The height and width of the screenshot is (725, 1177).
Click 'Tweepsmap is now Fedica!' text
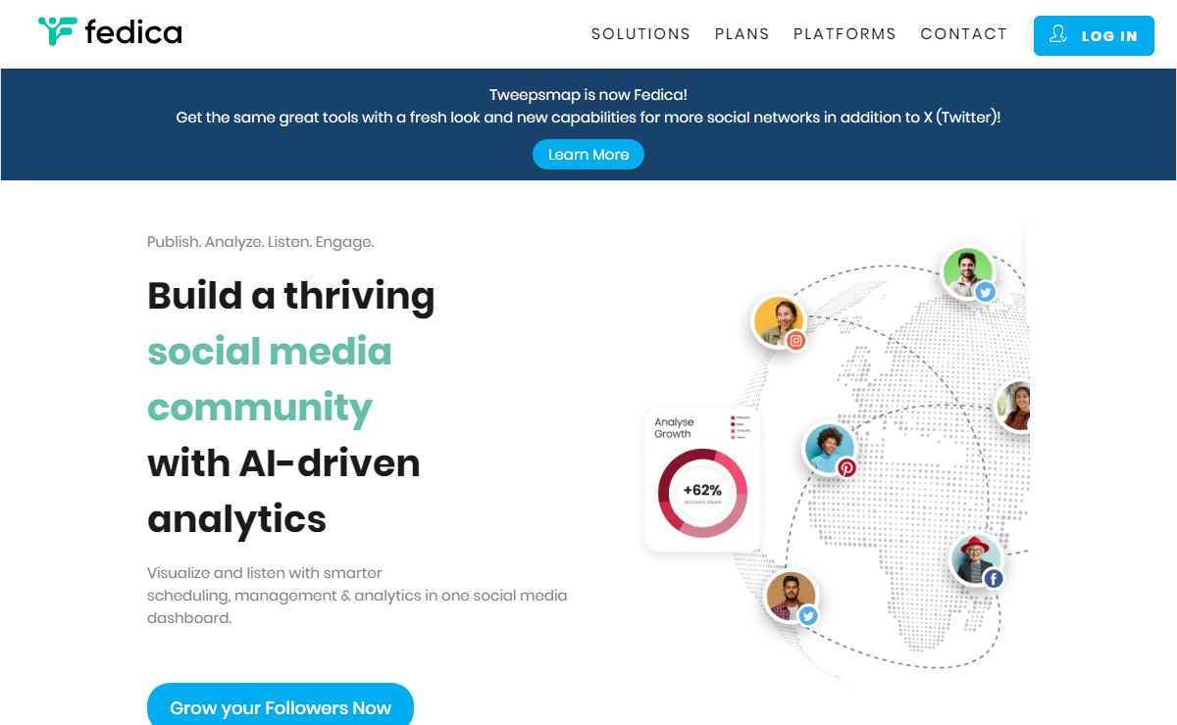click(x=588, y=95)
